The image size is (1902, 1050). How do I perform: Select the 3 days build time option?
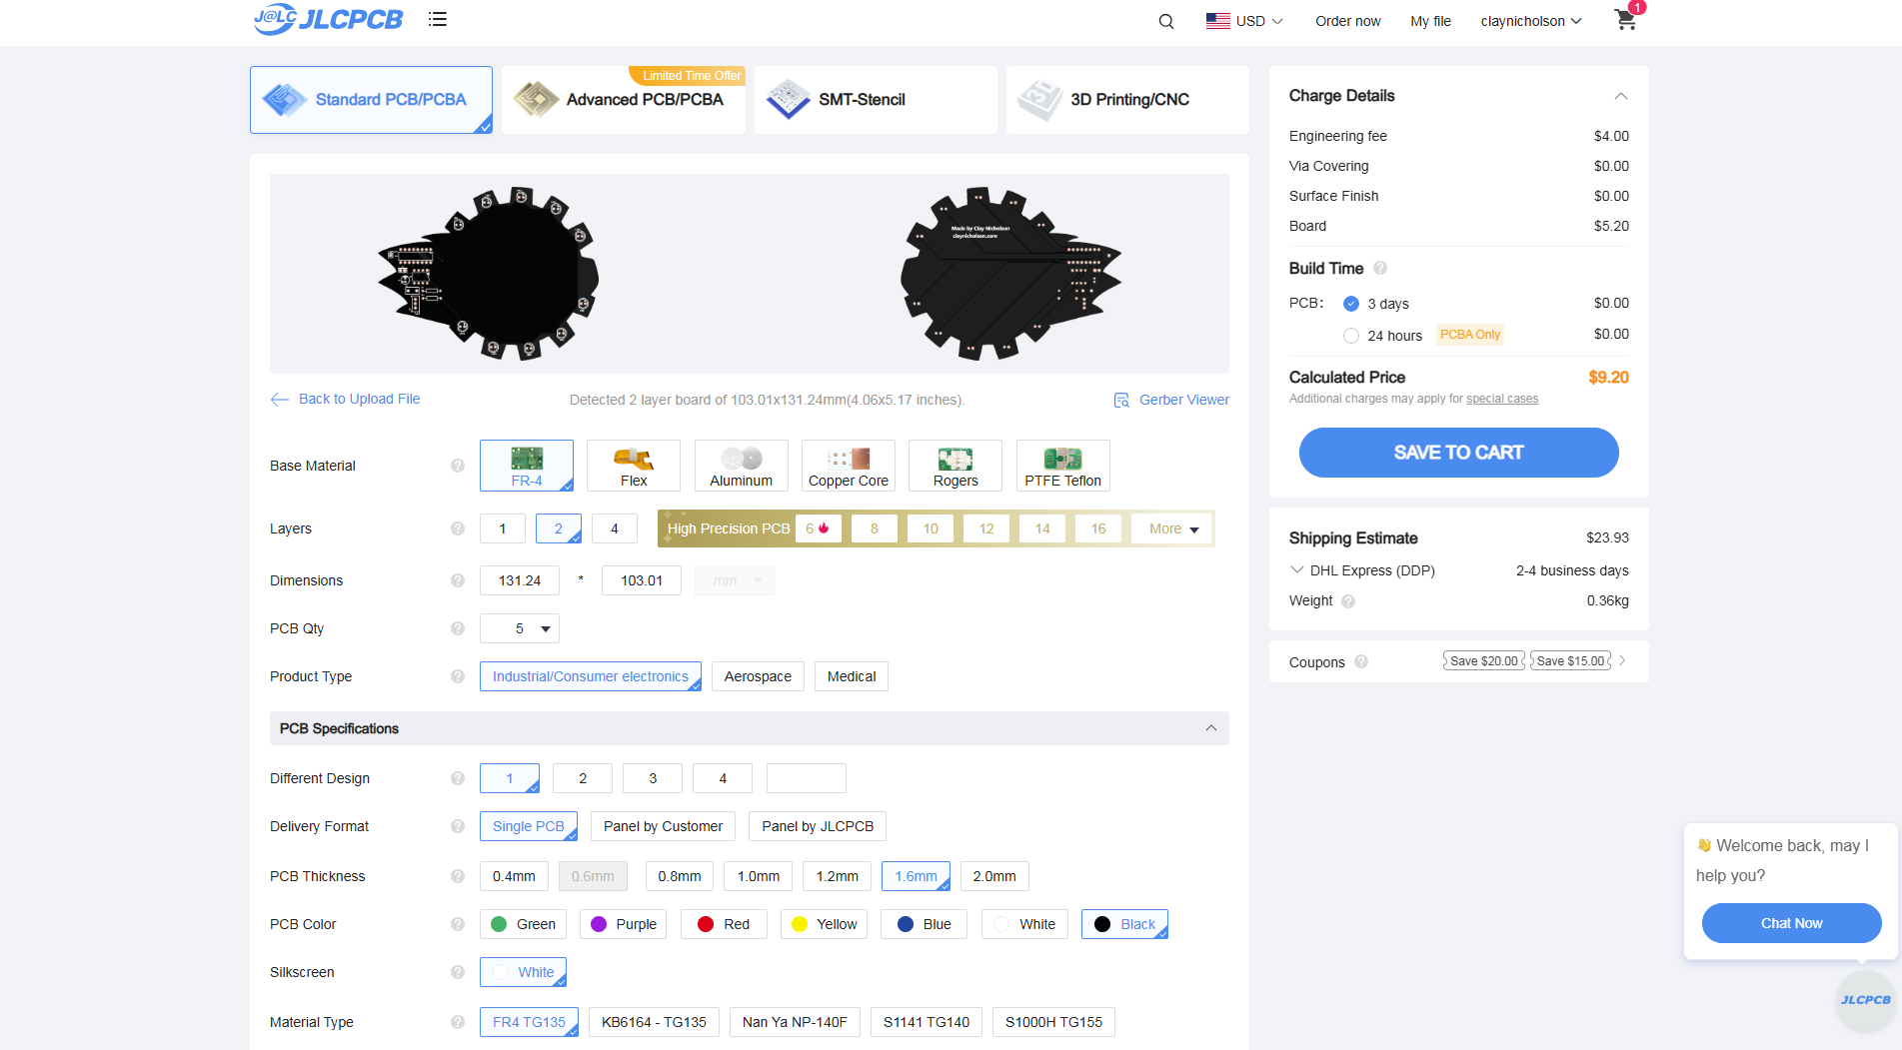coord(1351,304)
